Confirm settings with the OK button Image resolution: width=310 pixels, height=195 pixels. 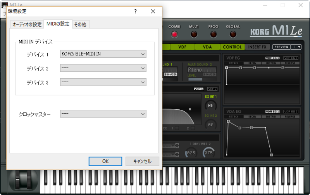point(105,161)
